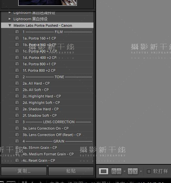Enable the 软打样 soft proofing checkbox
171x183 pixels.
coord(149,171)
